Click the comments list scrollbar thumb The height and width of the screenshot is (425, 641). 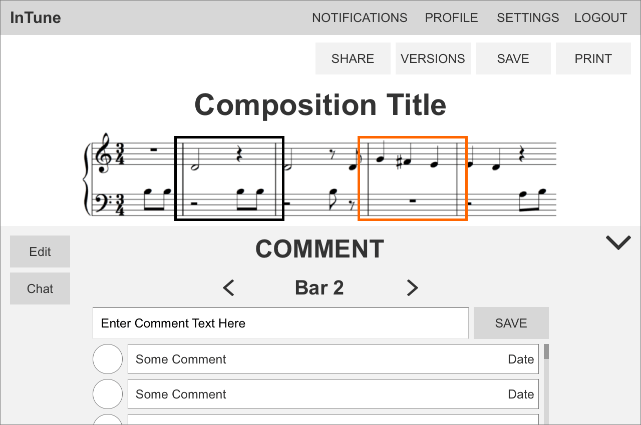pos(546,351)
